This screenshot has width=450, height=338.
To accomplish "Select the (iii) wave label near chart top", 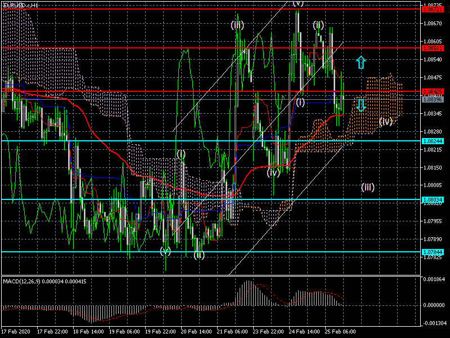I will coord(237,25).
